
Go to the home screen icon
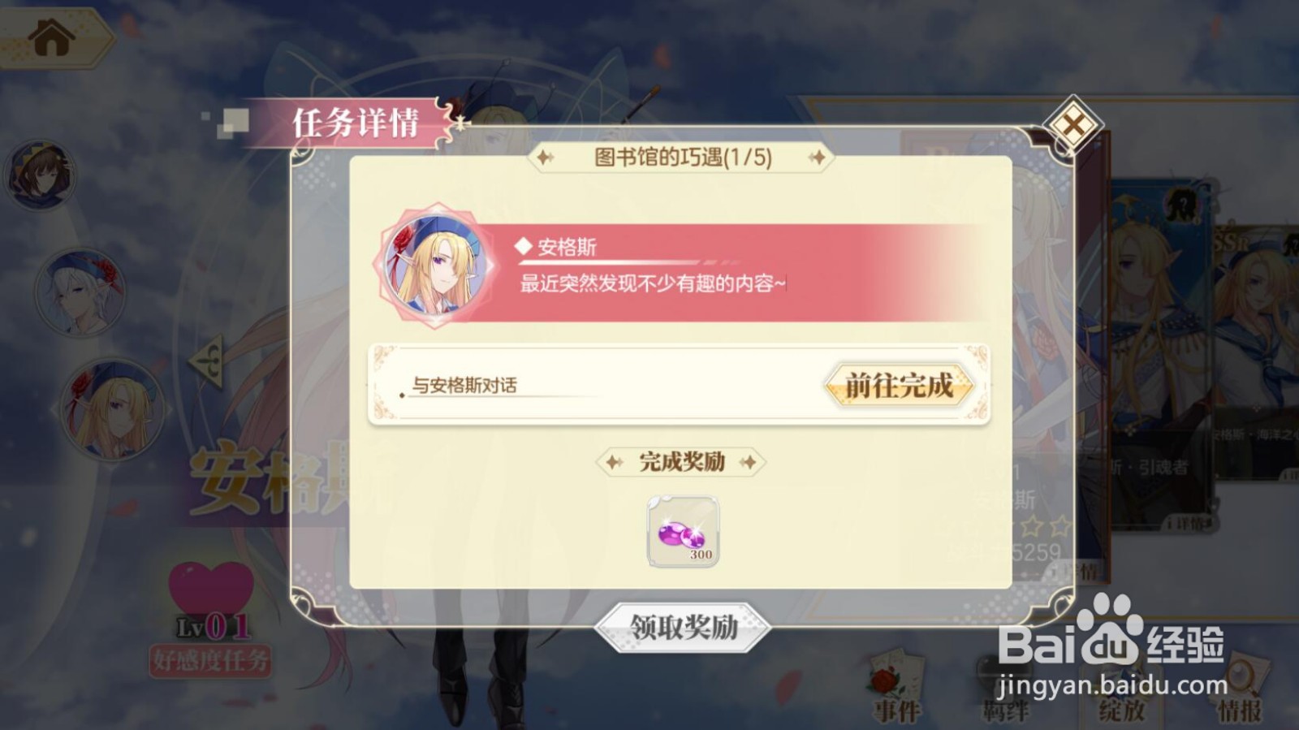click(50, 37)
